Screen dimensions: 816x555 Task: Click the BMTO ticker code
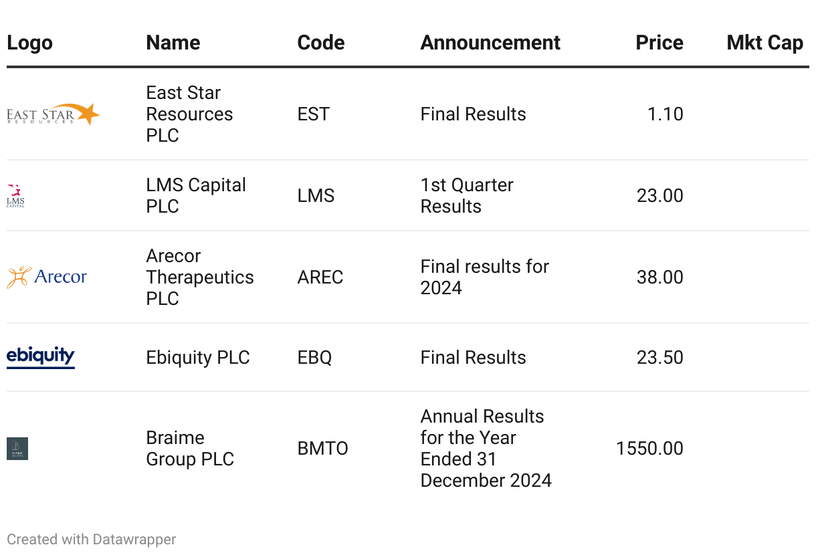point(323,449)
